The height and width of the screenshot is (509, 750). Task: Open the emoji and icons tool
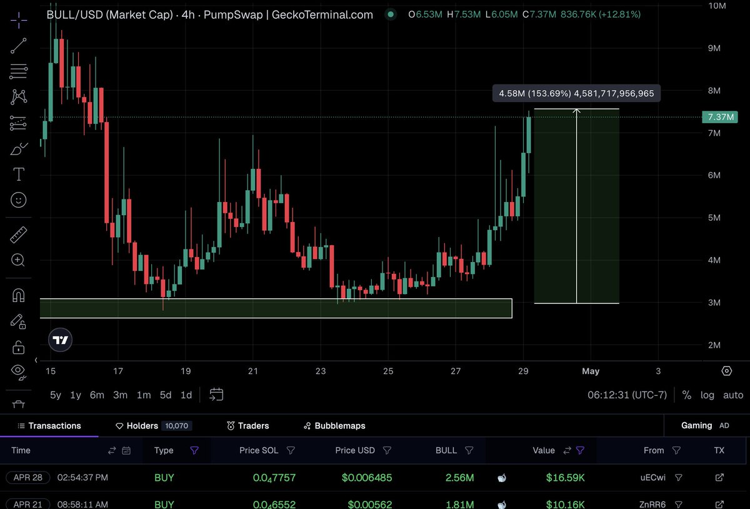(19, 200)
